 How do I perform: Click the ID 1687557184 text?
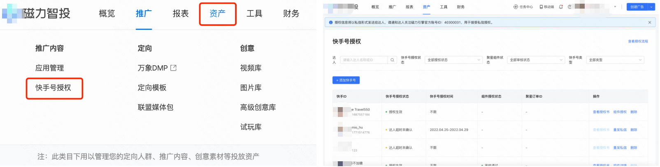361,115
